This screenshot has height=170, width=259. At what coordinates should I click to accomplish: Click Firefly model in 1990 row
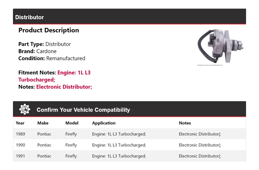(71, 145)
